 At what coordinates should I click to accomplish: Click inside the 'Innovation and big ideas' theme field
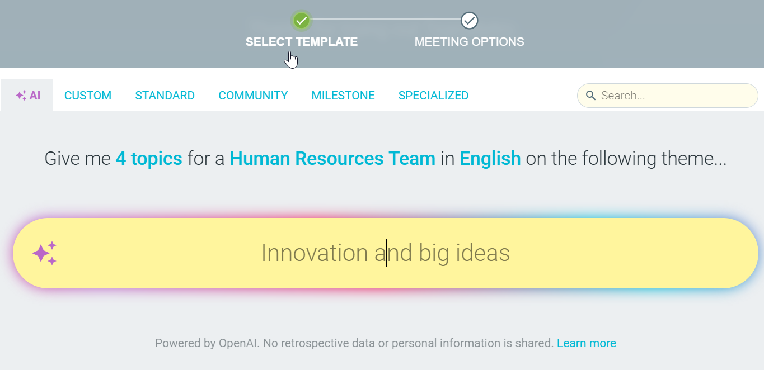click(386, 253)
